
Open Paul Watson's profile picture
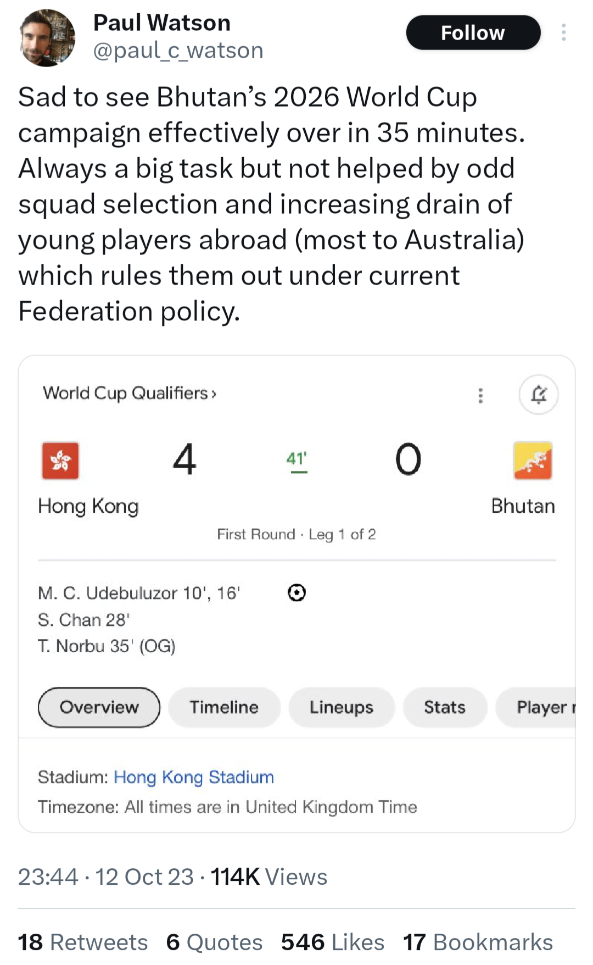[x=48, y=38]
